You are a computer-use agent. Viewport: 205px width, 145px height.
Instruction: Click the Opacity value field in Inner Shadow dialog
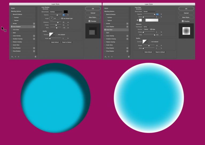(x=64, y=15)
